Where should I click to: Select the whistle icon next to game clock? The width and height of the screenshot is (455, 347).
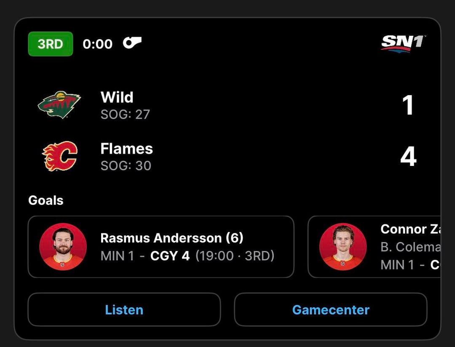[x=132, y=43]
